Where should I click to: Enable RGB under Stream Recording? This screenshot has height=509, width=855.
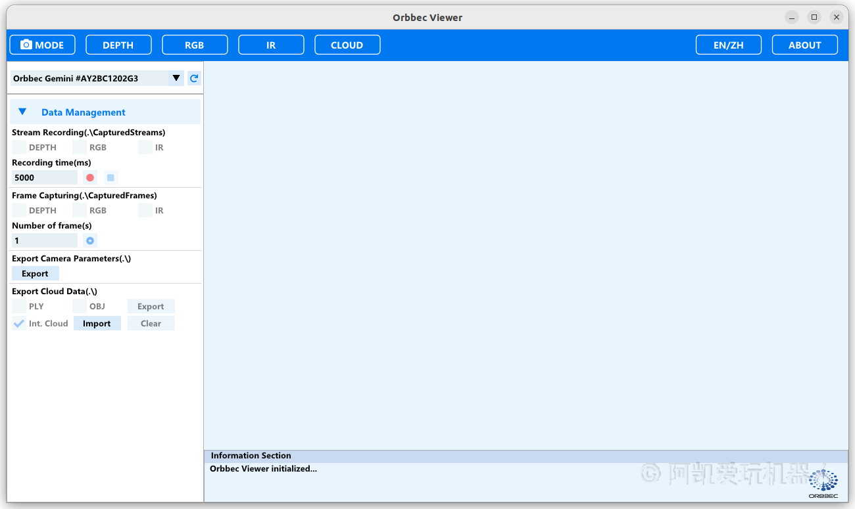tap(80, 147)
